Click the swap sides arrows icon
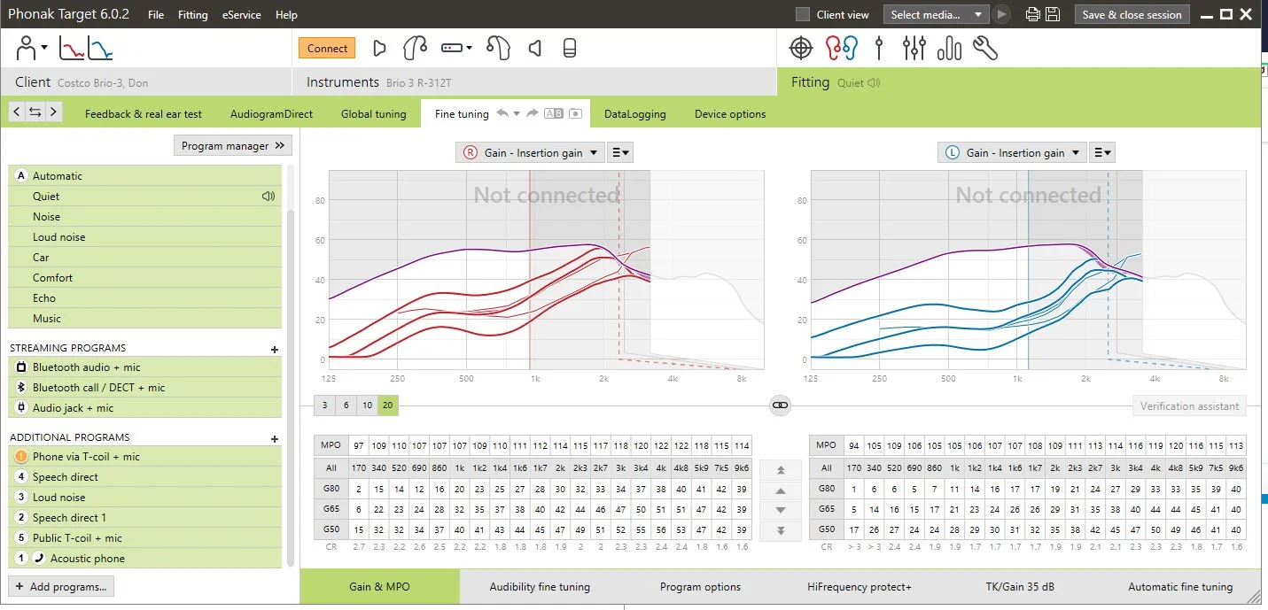The width and height of the screenshot is (1268, 610). [x=35, y=112]
